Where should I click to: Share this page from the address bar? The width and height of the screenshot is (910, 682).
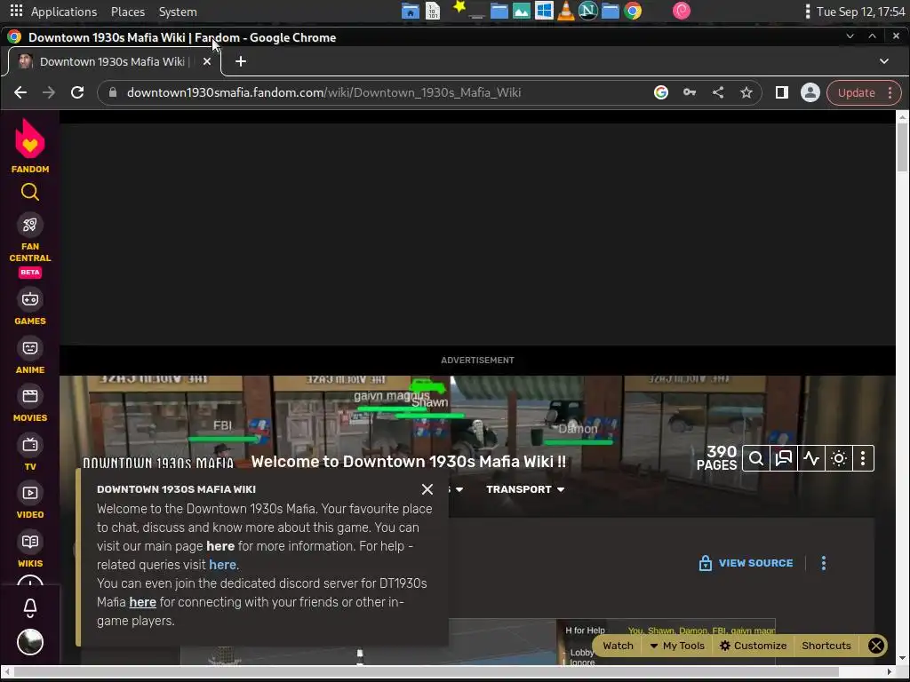718,92
